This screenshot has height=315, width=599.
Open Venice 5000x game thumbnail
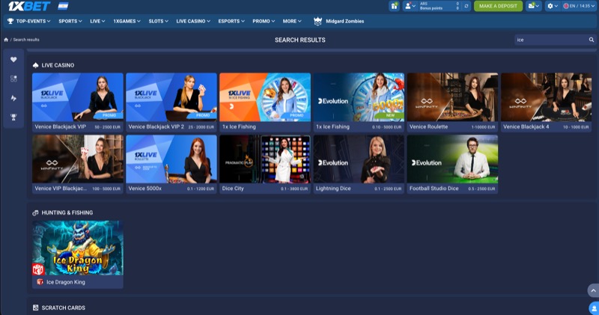coord(171,159)
